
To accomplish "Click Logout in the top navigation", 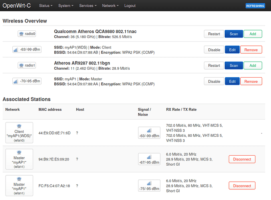I will [130, 6].
